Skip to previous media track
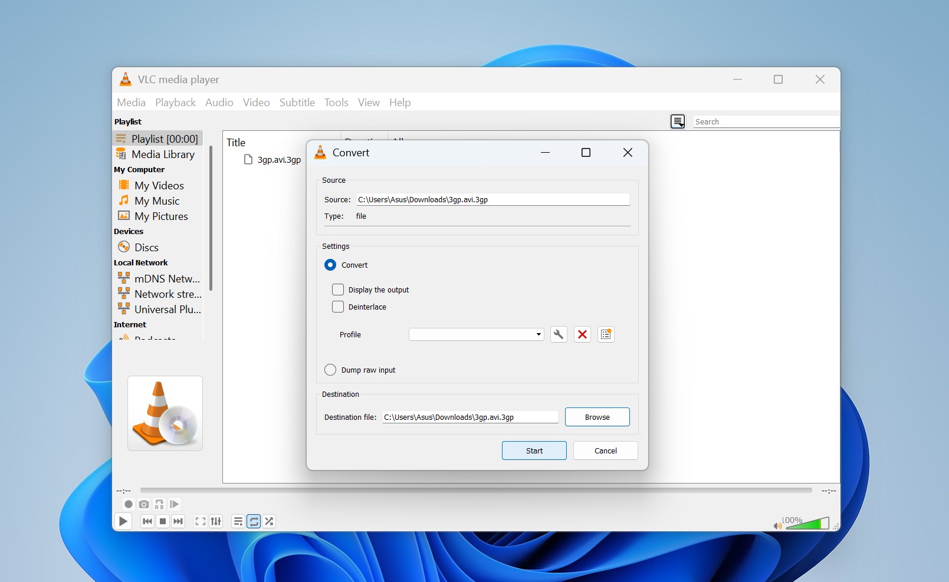Screen dimensions: 949x582 tap(147, 521)
